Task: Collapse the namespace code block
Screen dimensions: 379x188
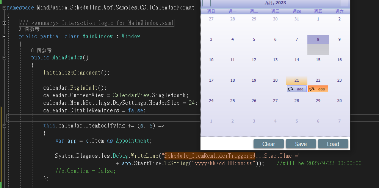Action: pos(4,8)
